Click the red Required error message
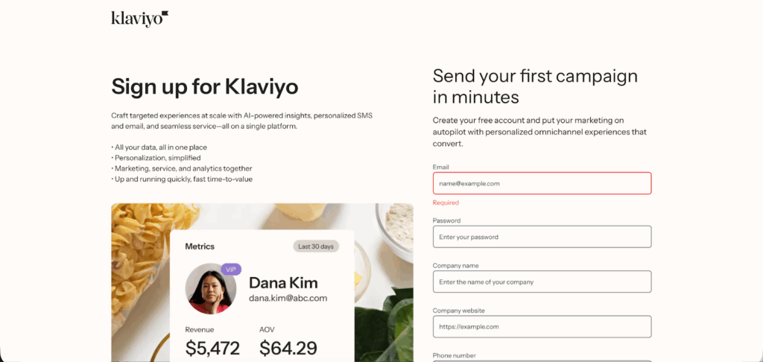The image size is (763, 362). (446, 203)
